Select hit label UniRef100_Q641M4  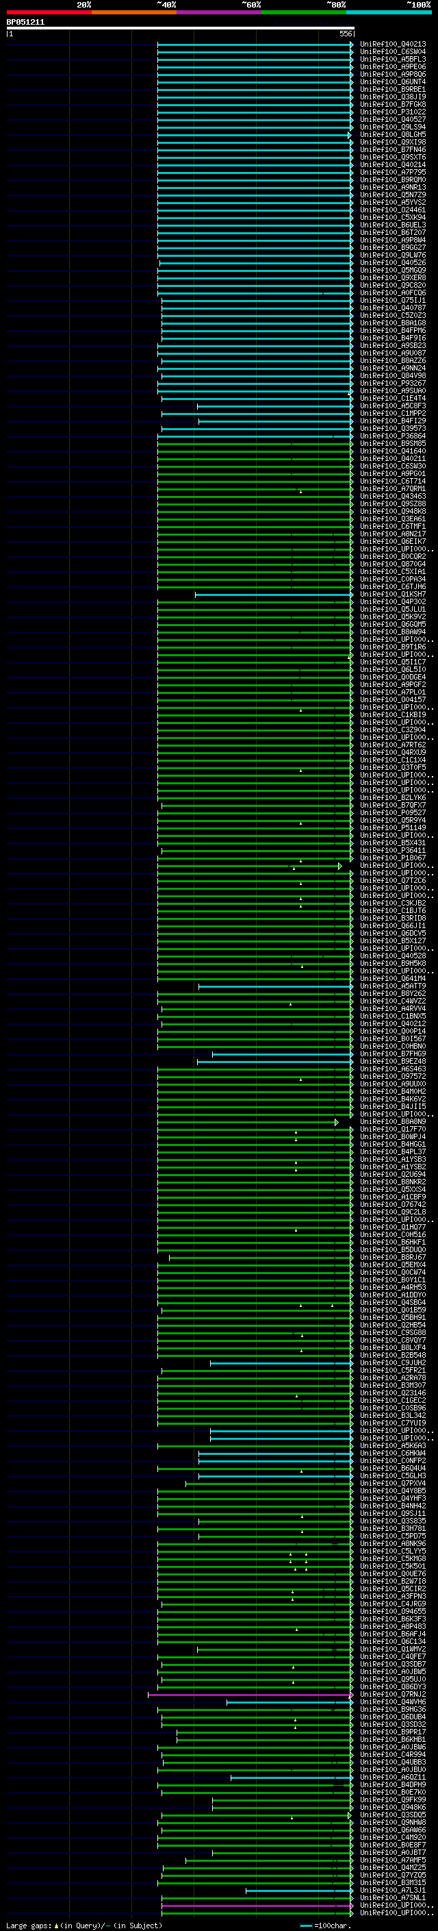click(393, 978)
